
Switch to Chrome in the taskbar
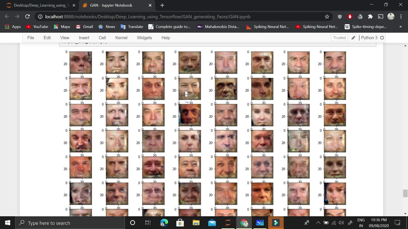point(244,223)
